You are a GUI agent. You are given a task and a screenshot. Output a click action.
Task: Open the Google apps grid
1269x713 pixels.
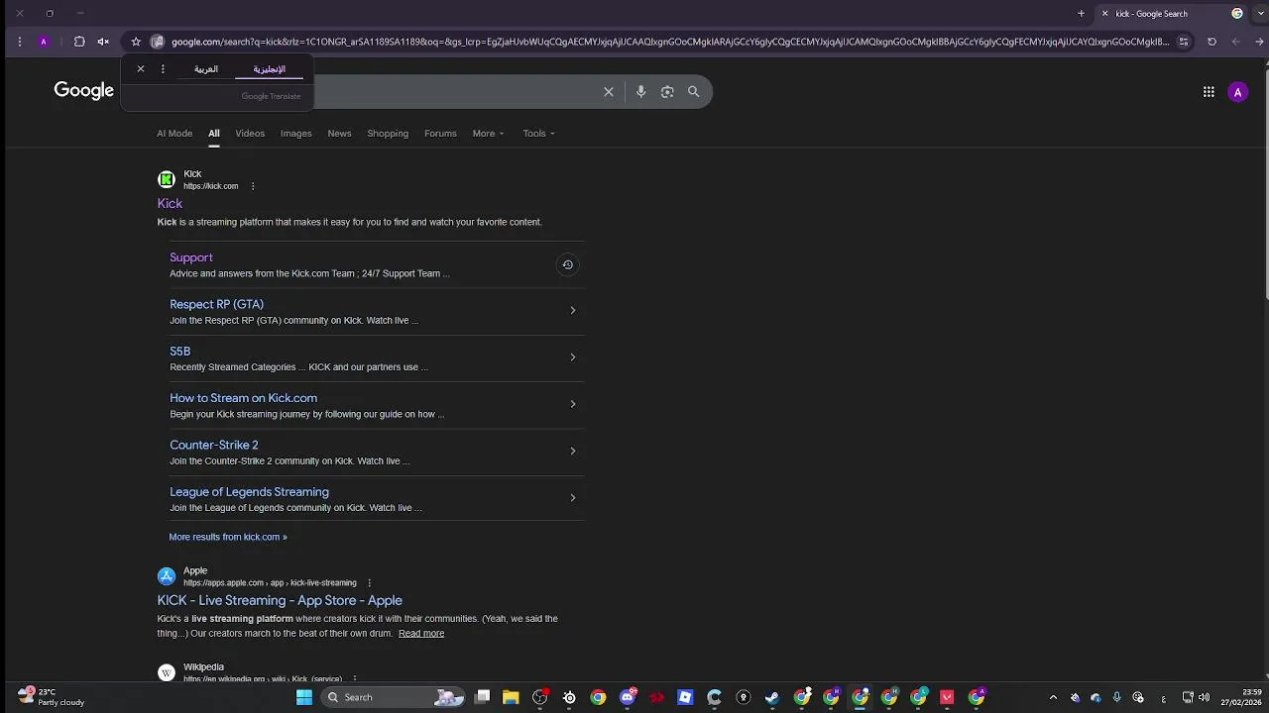pyautogui.click(x=1209, y=92)
